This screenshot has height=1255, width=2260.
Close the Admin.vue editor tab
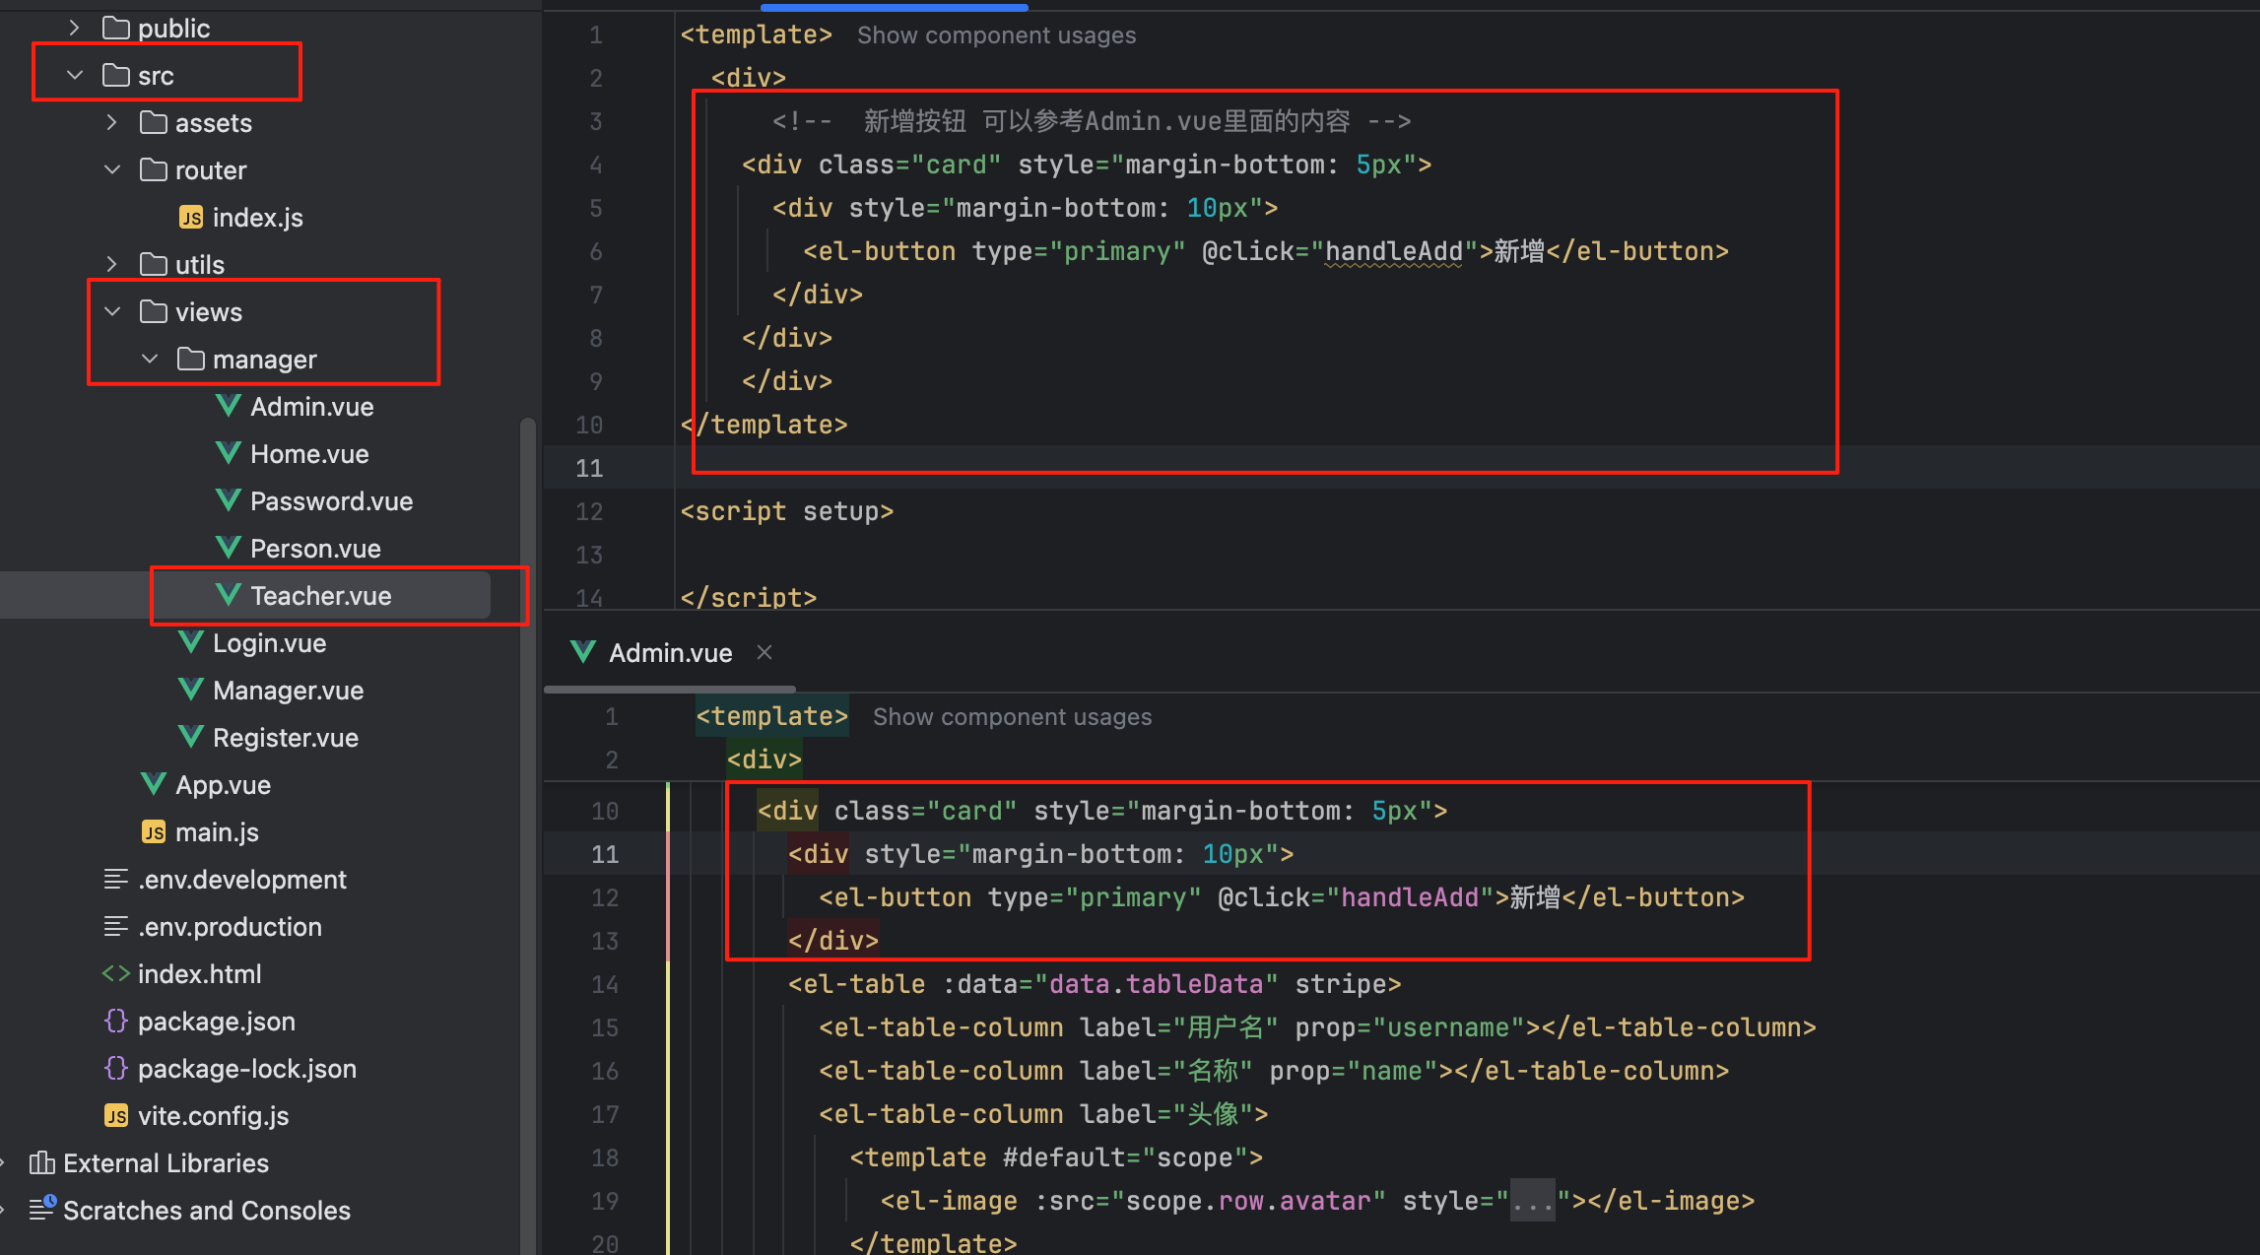click(764, 652)
